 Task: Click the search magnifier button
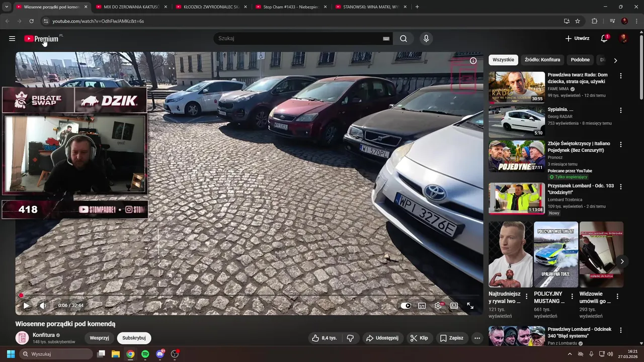click(404, 39)
